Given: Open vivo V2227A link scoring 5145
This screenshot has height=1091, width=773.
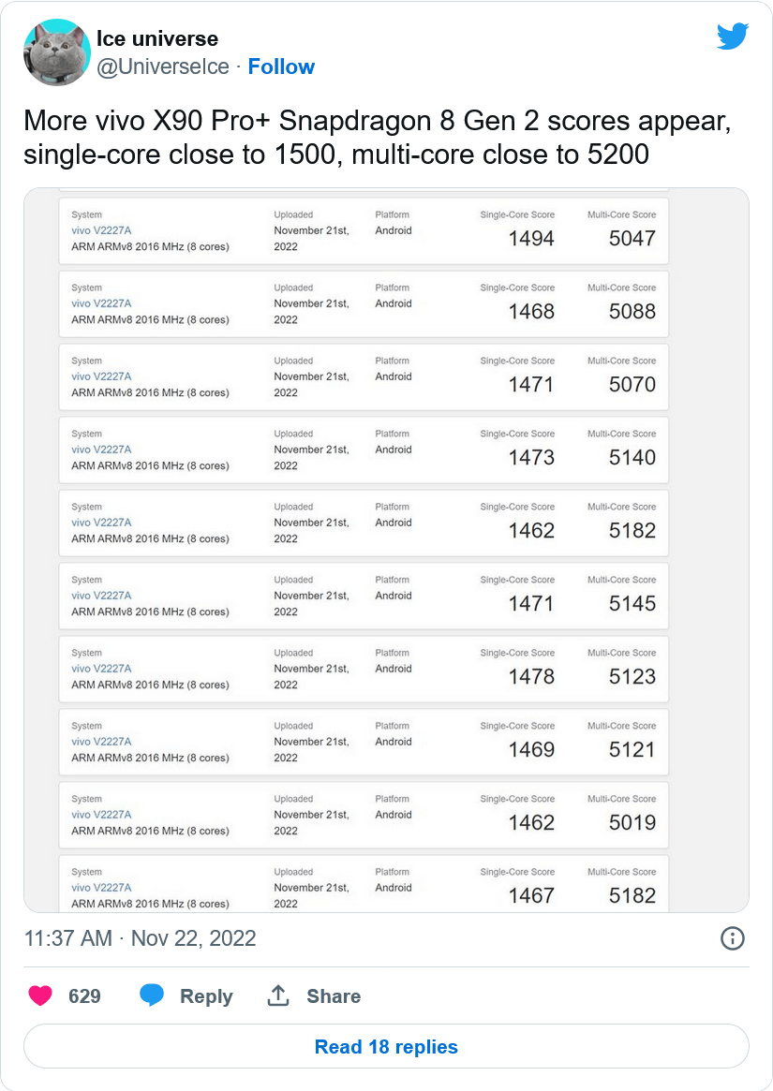Looking at the screenshot, I should (x=101, y=596).
